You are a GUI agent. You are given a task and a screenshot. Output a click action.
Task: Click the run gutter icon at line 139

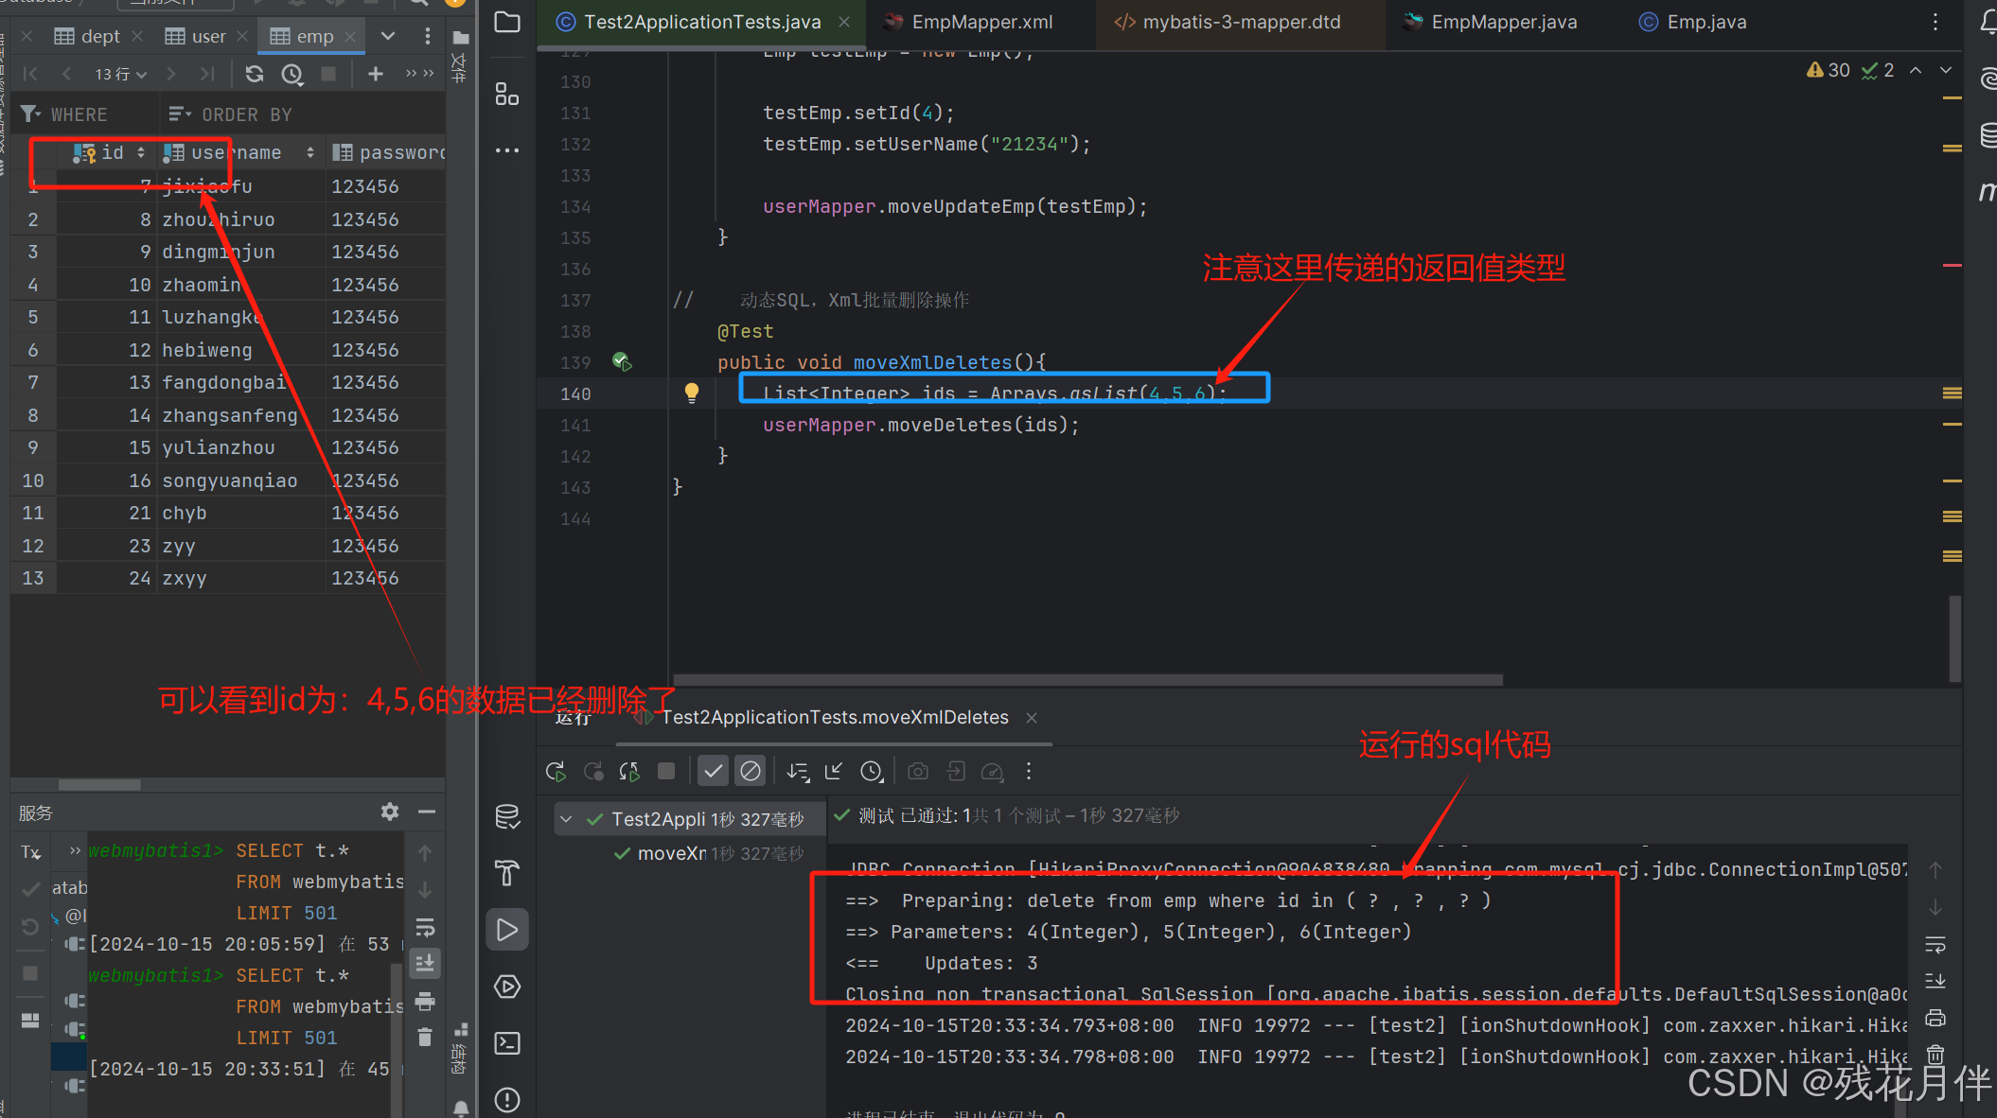pos(622,362)
